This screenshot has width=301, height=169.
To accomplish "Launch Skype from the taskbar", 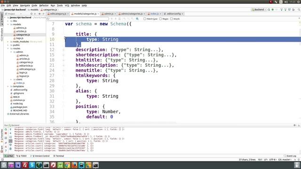I will point(32,165).
